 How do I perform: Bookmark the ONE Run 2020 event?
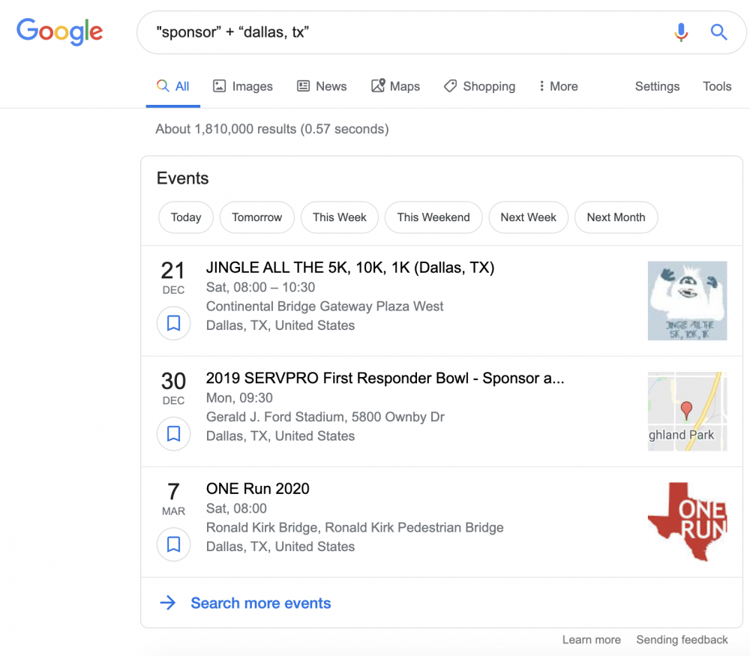coord(173,544)
